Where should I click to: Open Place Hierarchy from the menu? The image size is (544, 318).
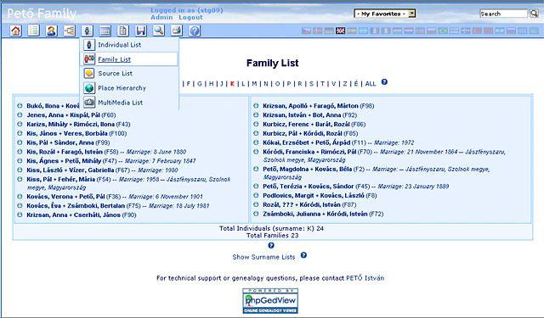pos(122,88)
